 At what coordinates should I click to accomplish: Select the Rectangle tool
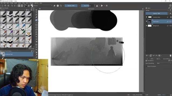pos(36,25)
